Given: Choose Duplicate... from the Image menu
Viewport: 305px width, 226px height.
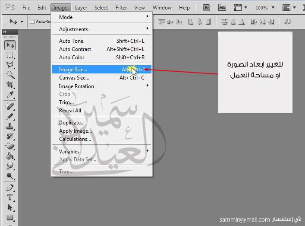Looking at the screenshot, I should pyautogui.click(x=102, y=123).
